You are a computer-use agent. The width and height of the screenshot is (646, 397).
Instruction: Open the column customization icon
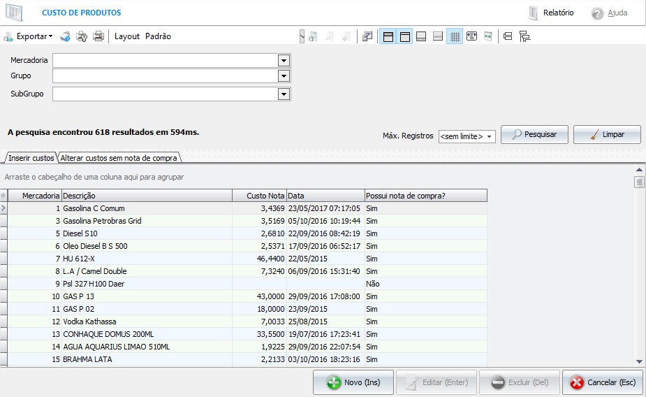tap(367, 36)
